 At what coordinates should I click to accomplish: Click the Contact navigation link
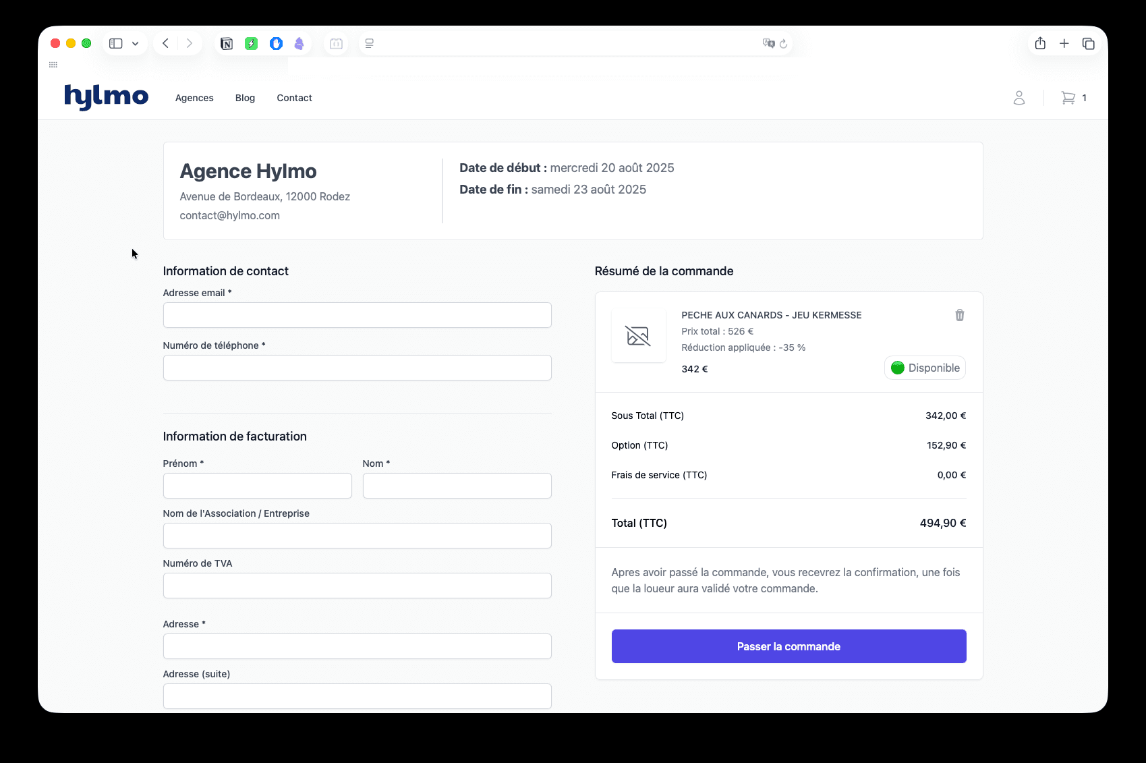(294, 98)
